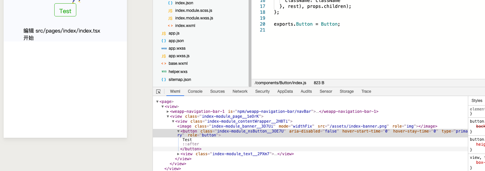
Task: Expand the weapp-navigation-bar-1 node
Action: click(168, 111)
